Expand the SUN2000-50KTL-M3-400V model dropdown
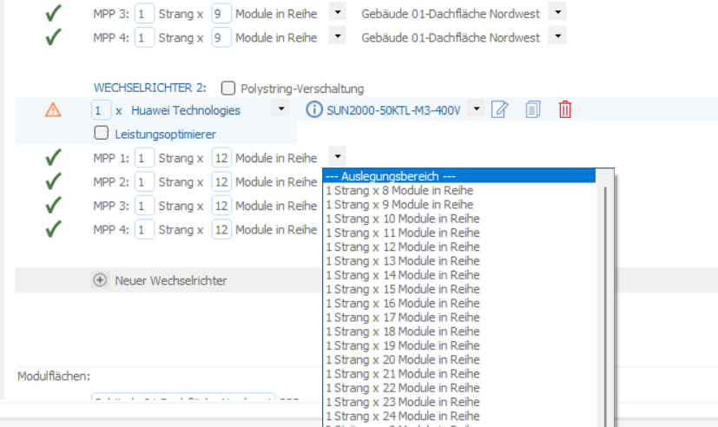The height and width of the screenshot is (427, 718). pyautogui.click(x=477, y=109)
